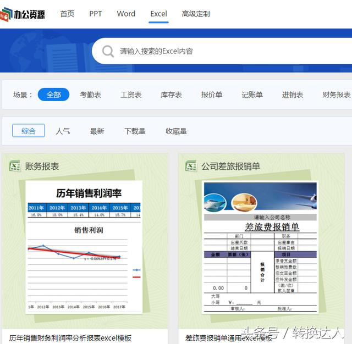The image size is (352, 344).
Task: Sort templates by 最新
Action: coord(97,131)
